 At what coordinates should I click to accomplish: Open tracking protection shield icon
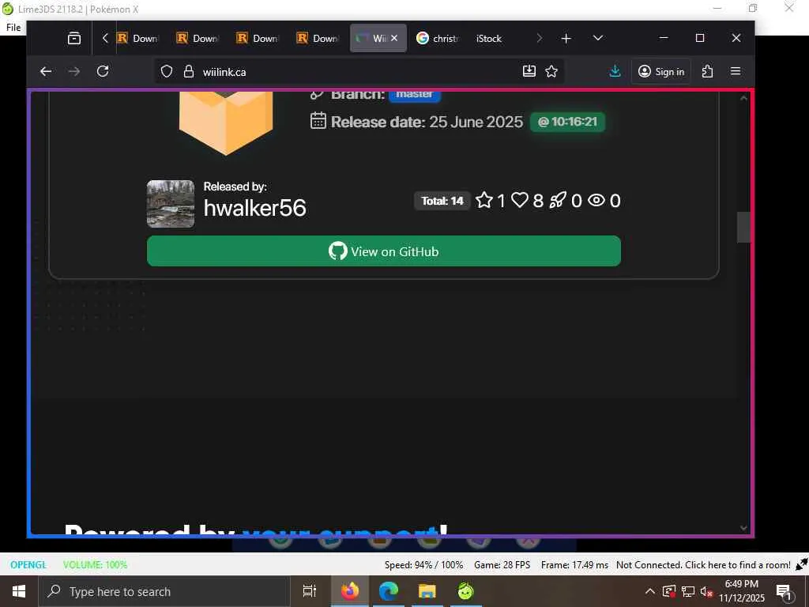pyautogui.click(x=166, y=71)
